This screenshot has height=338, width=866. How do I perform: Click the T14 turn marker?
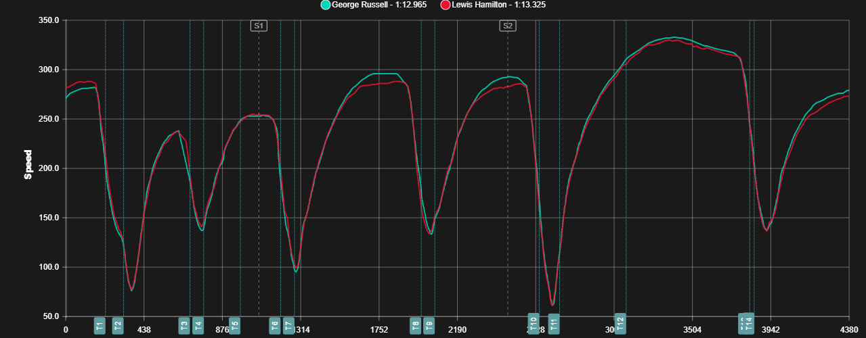coord(749,324)
